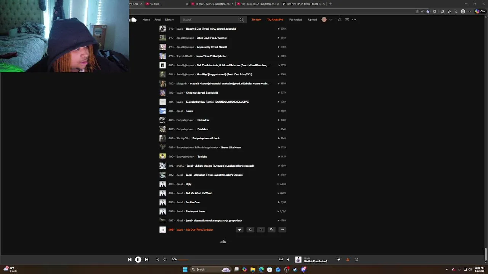Open the Library tab
This screenshot has width=488, height=274.
[x=169, y=19]
